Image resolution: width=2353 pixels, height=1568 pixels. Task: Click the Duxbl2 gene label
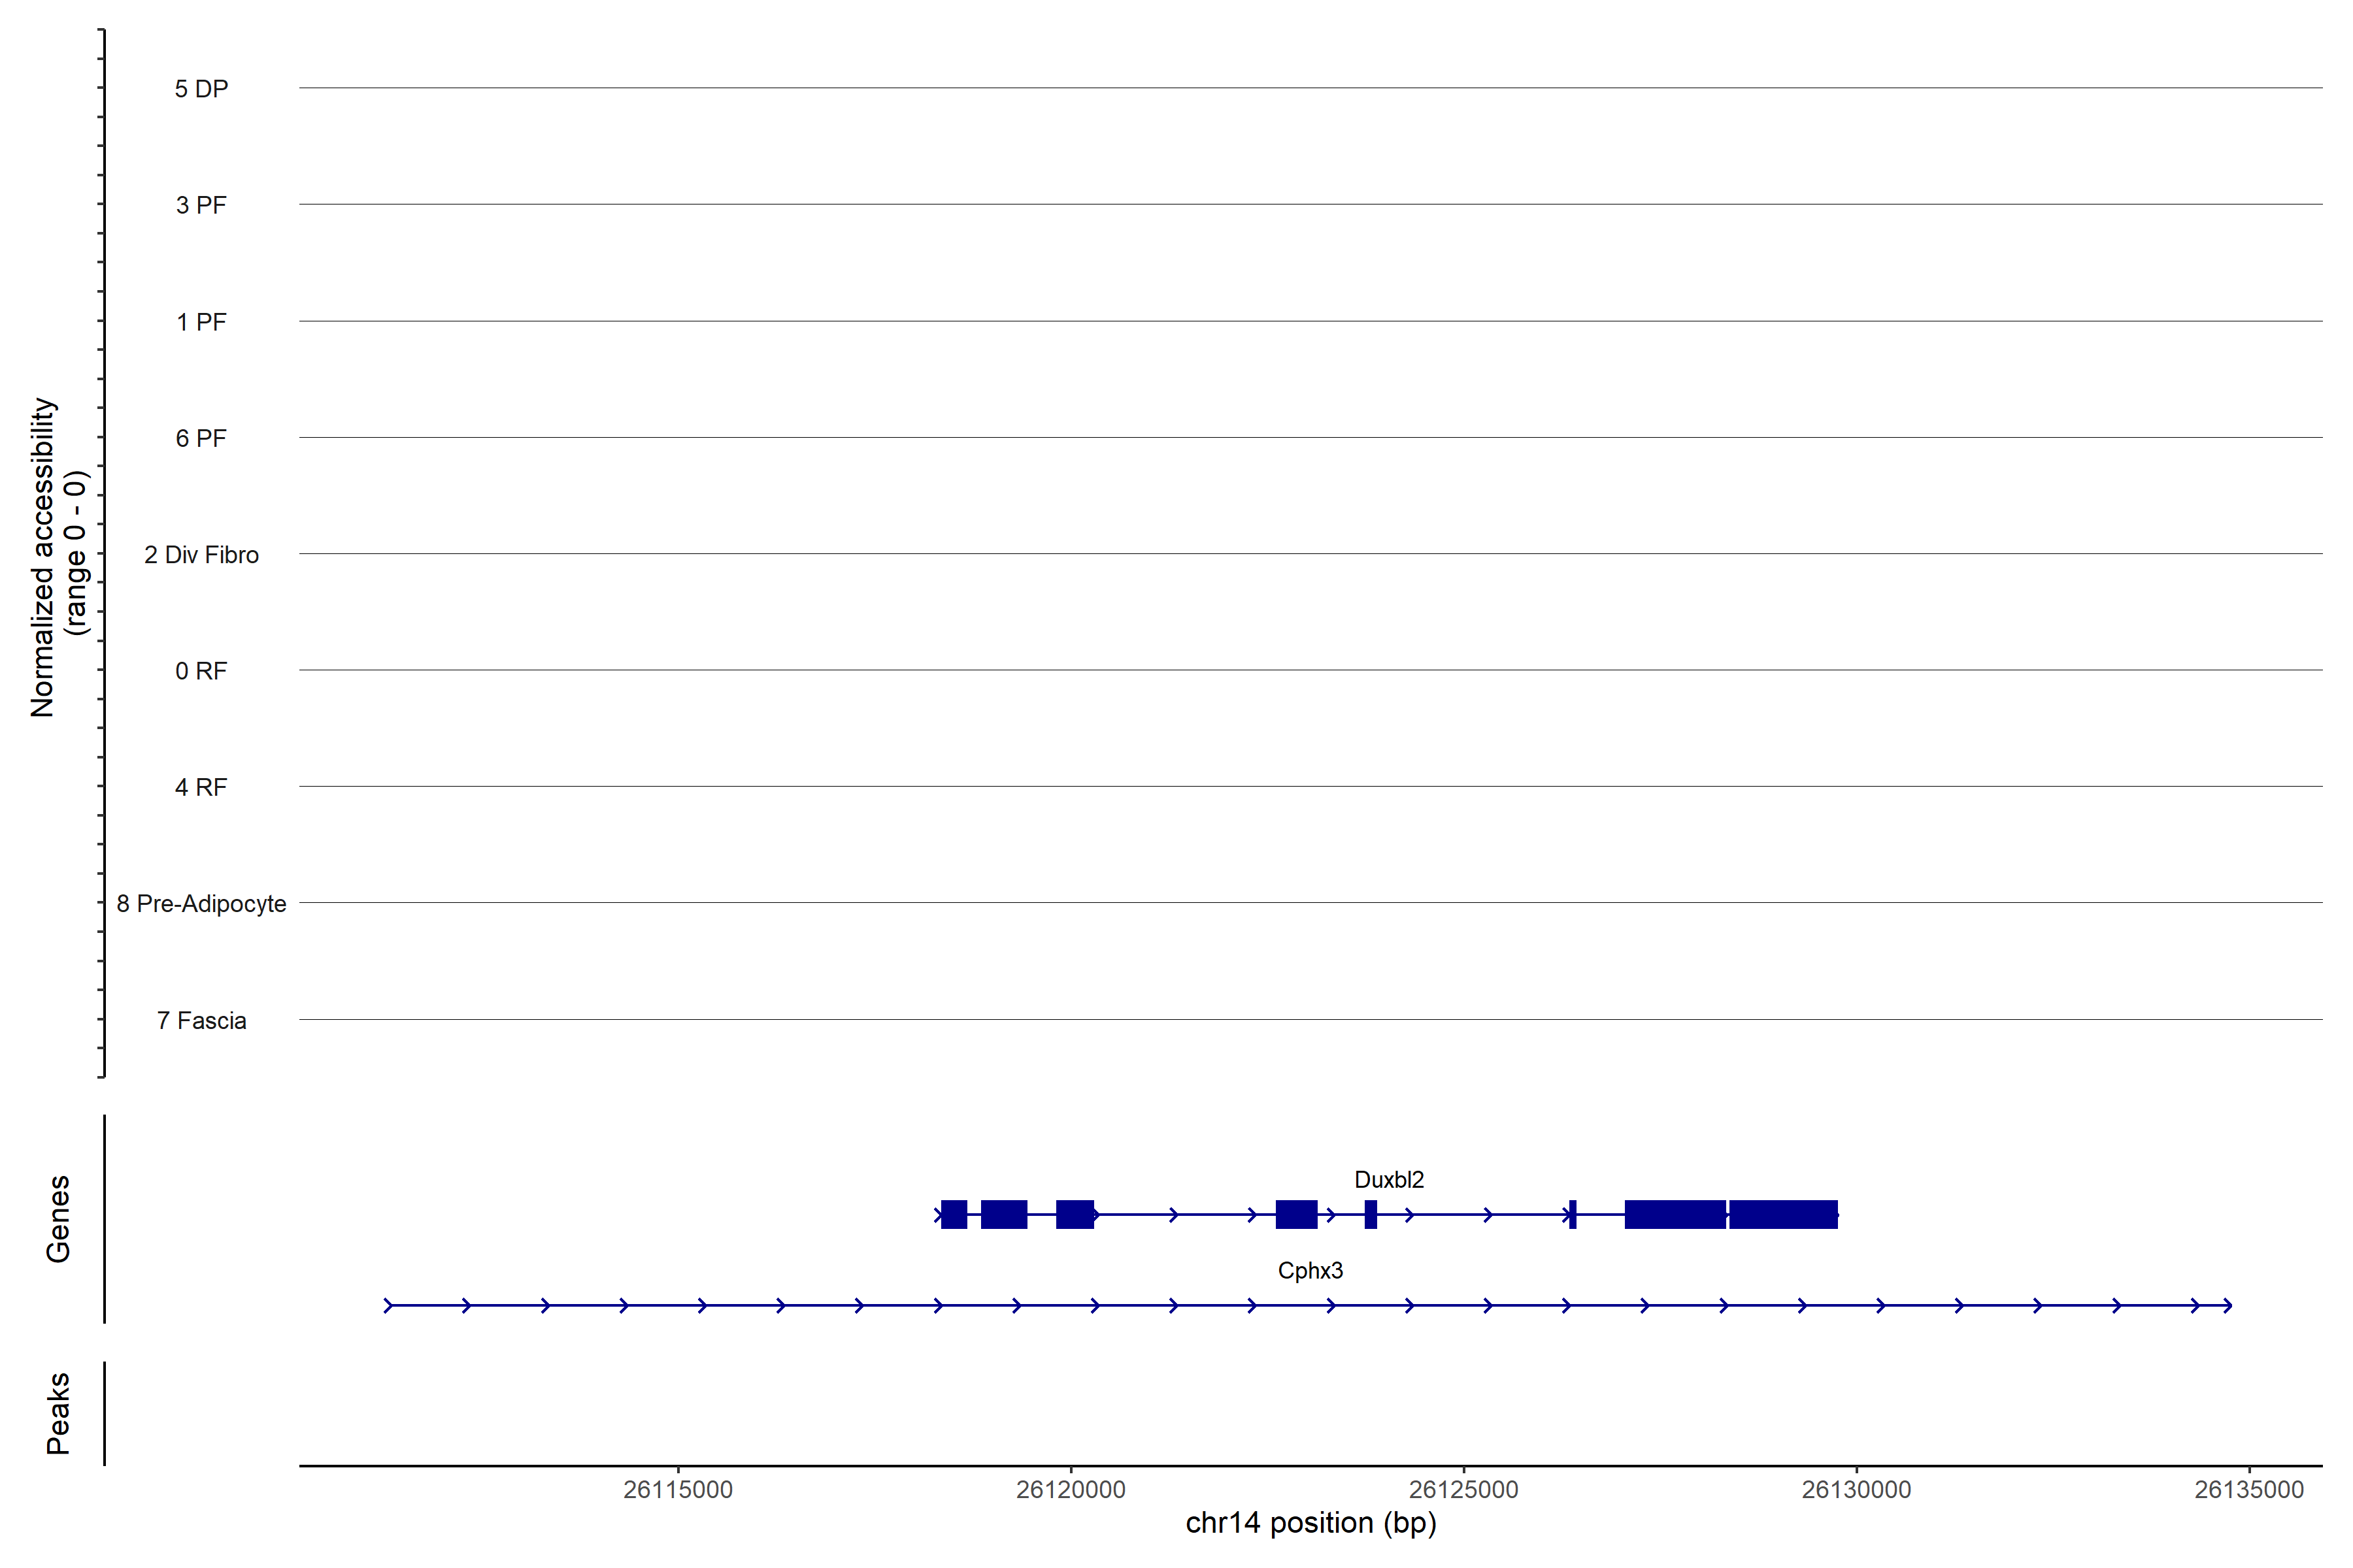[x=1388, y=1180]
